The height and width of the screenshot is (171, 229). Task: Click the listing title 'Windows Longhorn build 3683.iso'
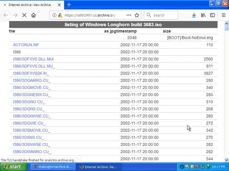pos(123,25)
